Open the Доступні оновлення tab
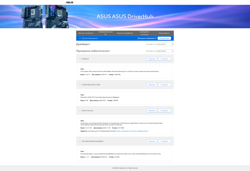250x171 pixels. (86, 33)
